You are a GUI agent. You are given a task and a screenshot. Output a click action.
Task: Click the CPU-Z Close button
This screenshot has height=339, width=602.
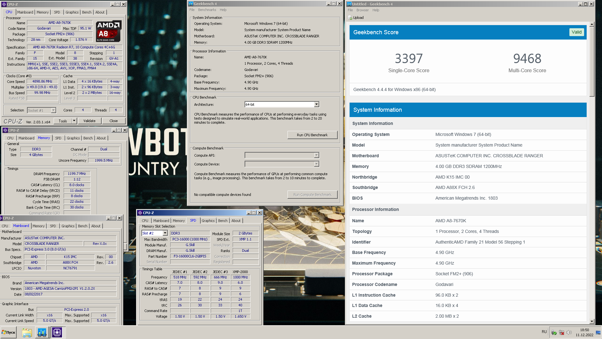114,121
